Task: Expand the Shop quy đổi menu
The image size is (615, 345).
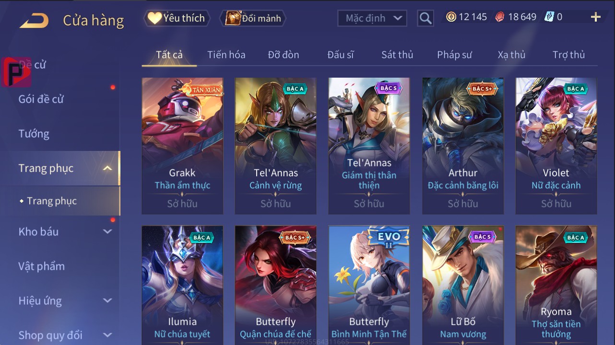Action: (x=107, y=335)
